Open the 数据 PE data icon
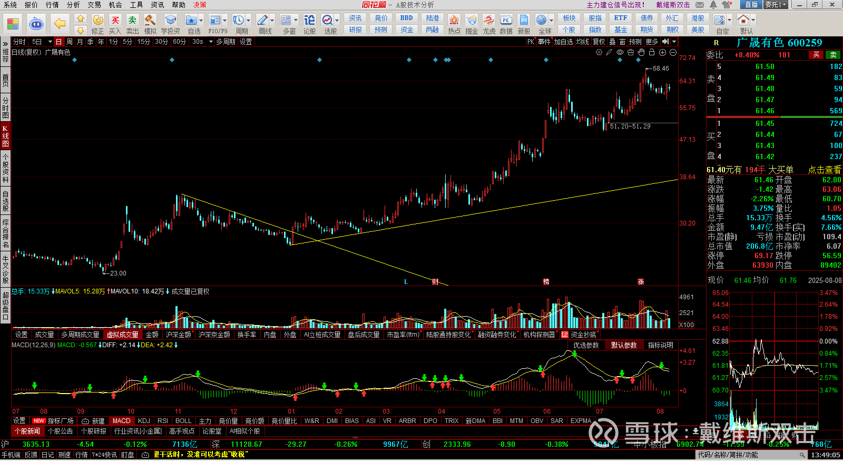 [506, 20]
